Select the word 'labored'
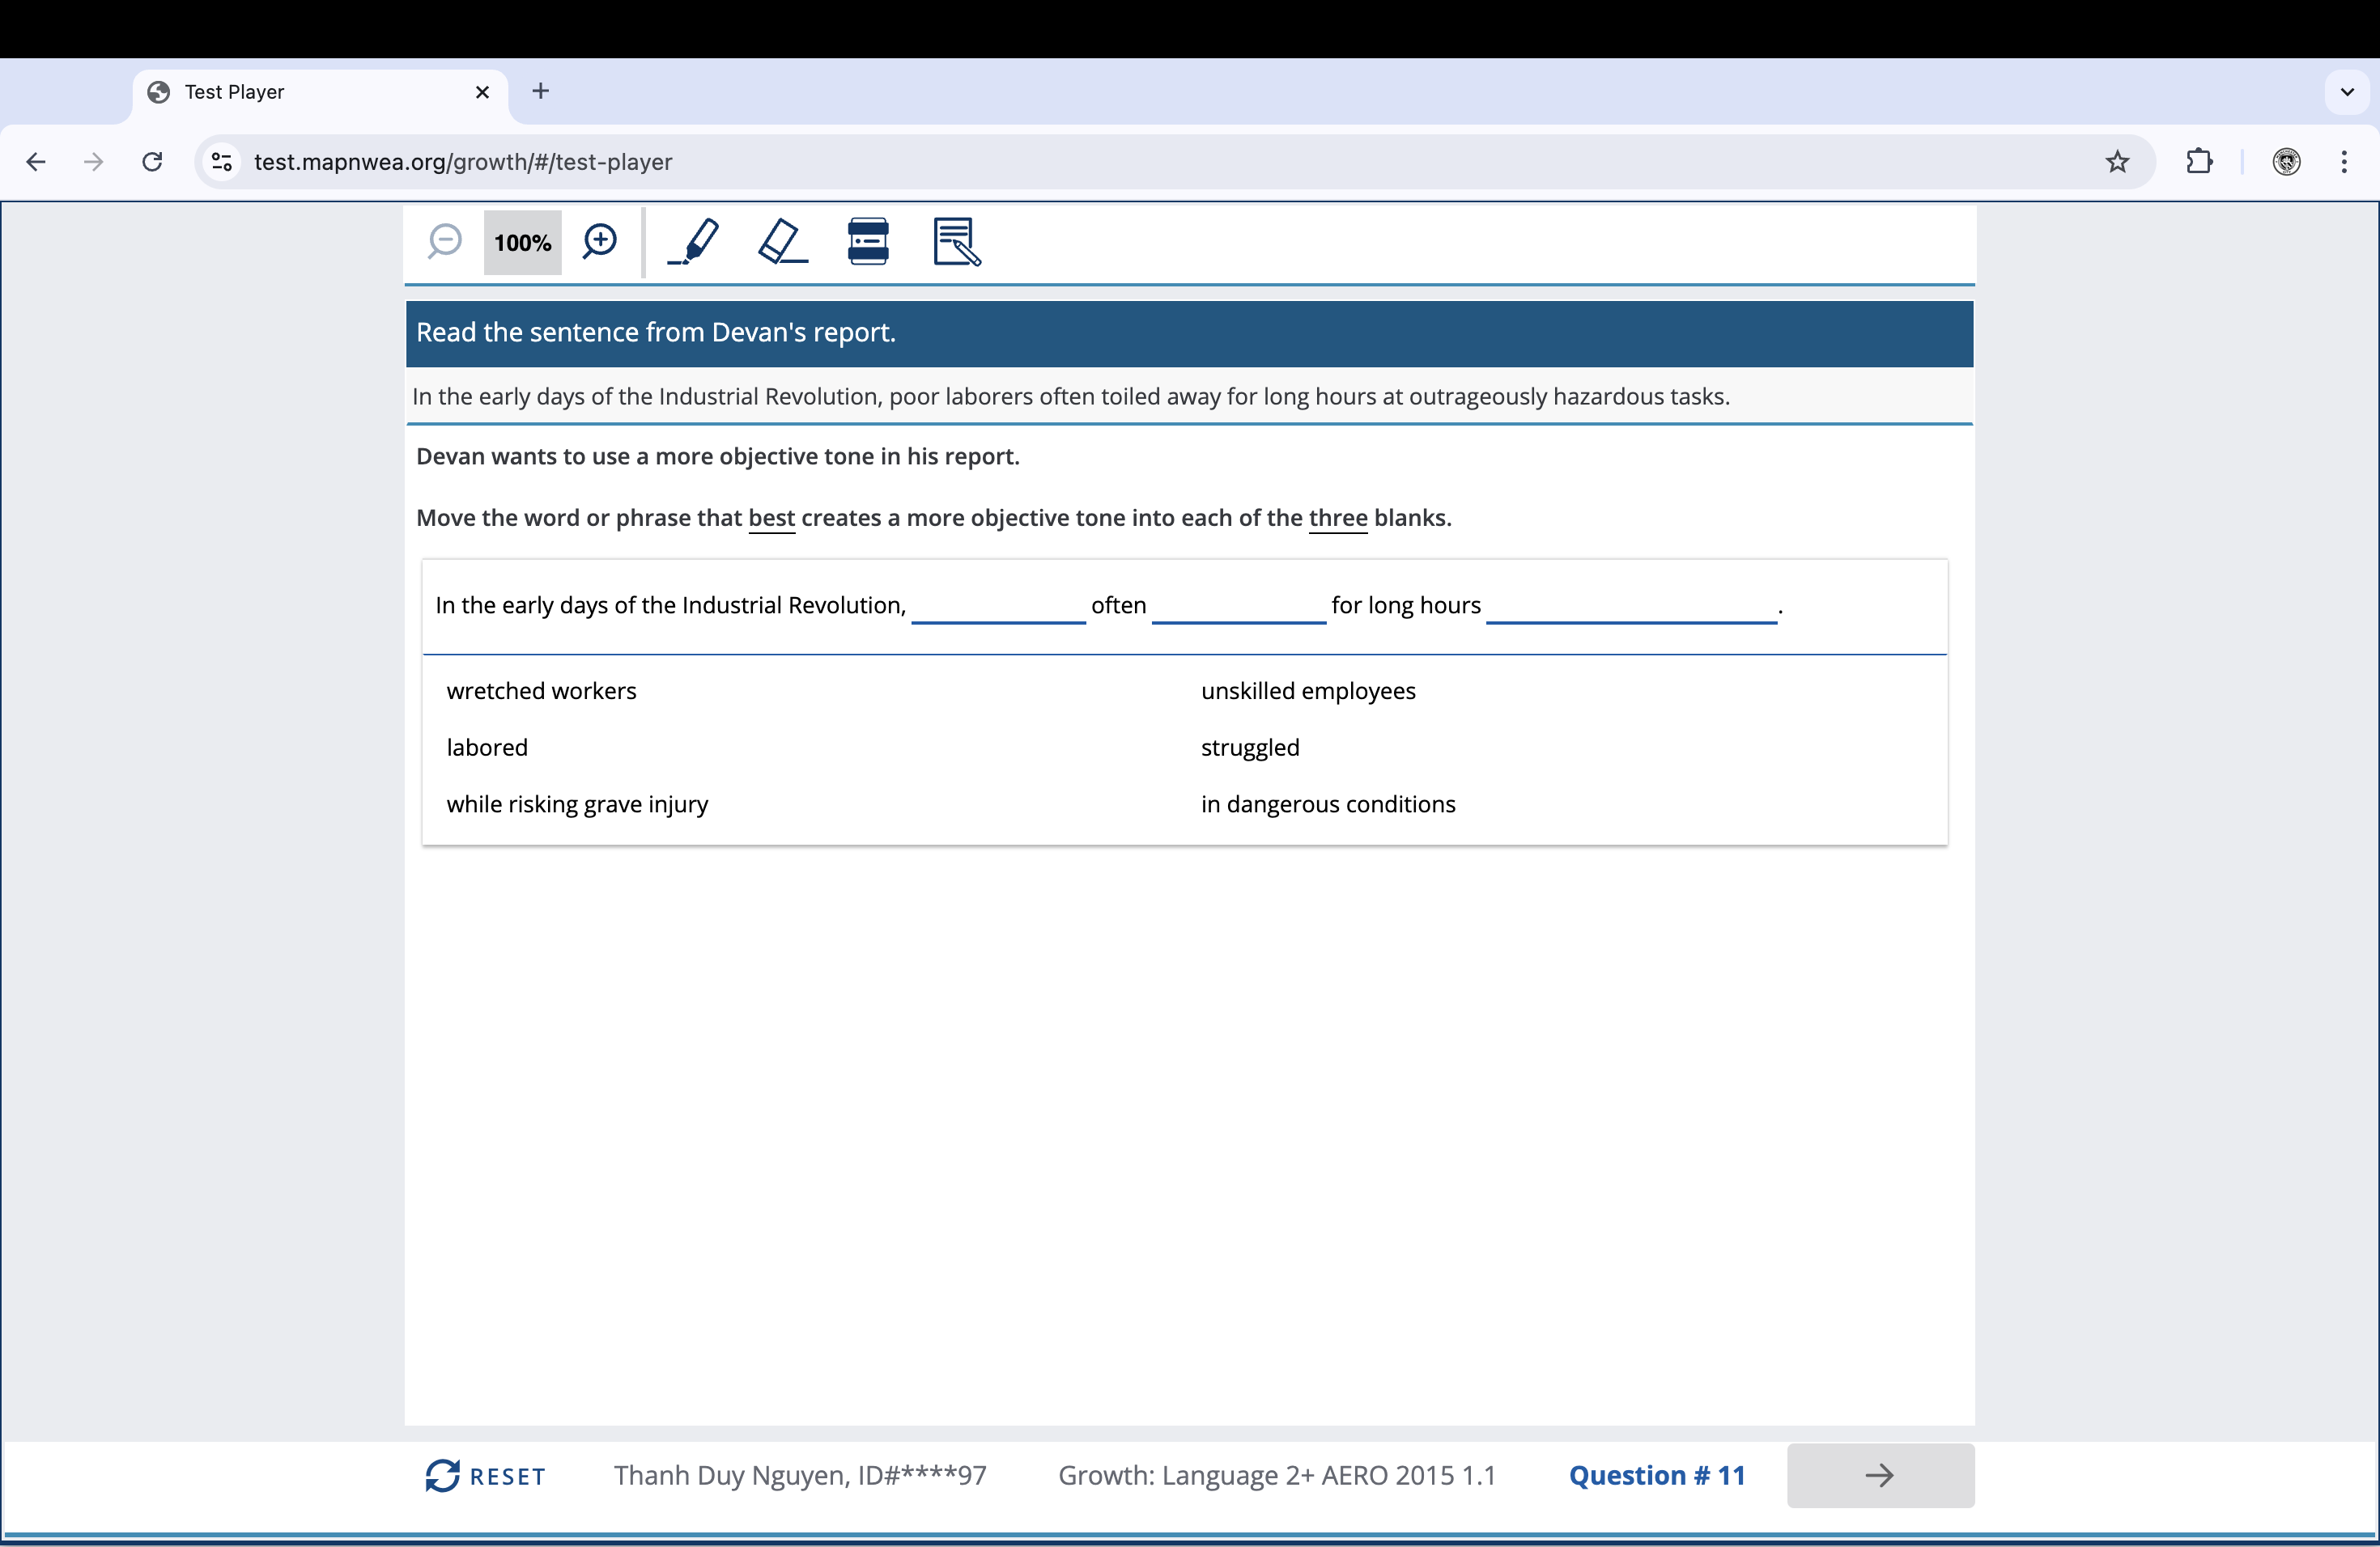This screenshot has height=1547, width=2380. [487, 748]
